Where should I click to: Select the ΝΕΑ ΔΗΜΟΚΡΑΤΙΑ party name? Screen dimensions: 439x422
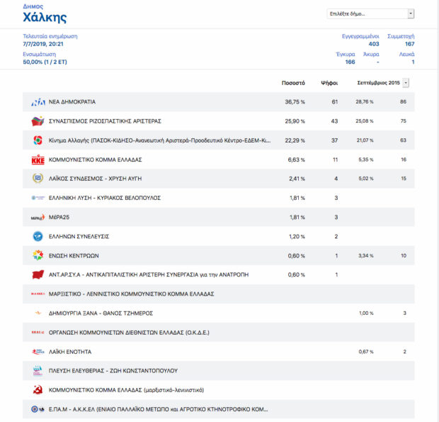[x=72, y=102]
